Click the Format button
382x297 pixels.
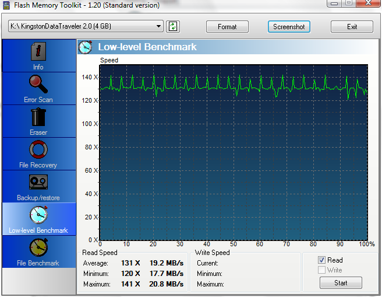(227, 27)
